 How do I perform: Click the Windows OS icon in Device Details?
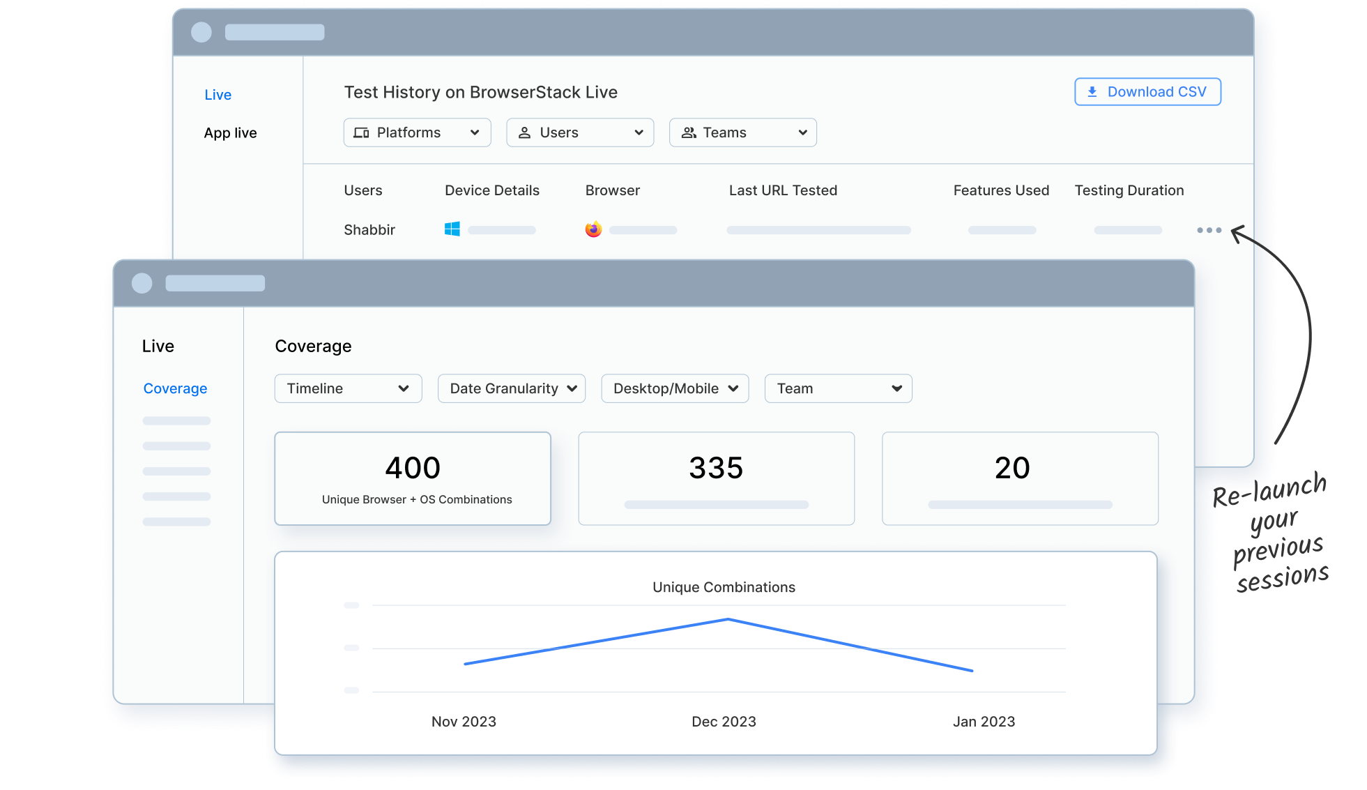coord(452,229)
